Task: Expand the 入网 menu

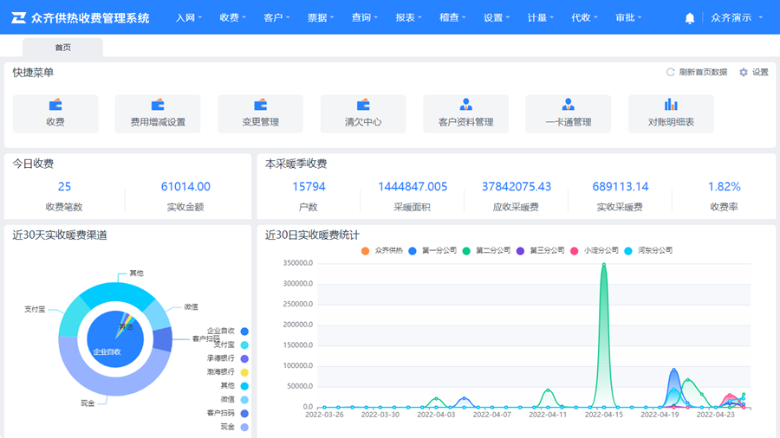Action: click(189, 18)
